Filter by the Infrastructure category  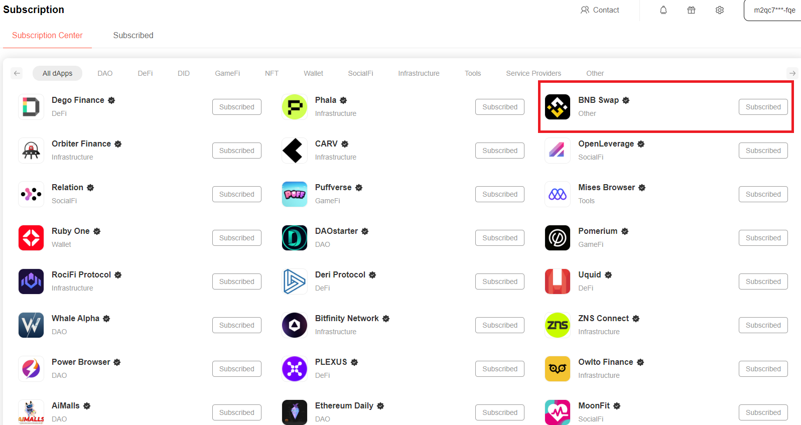[x=419, y=73]
